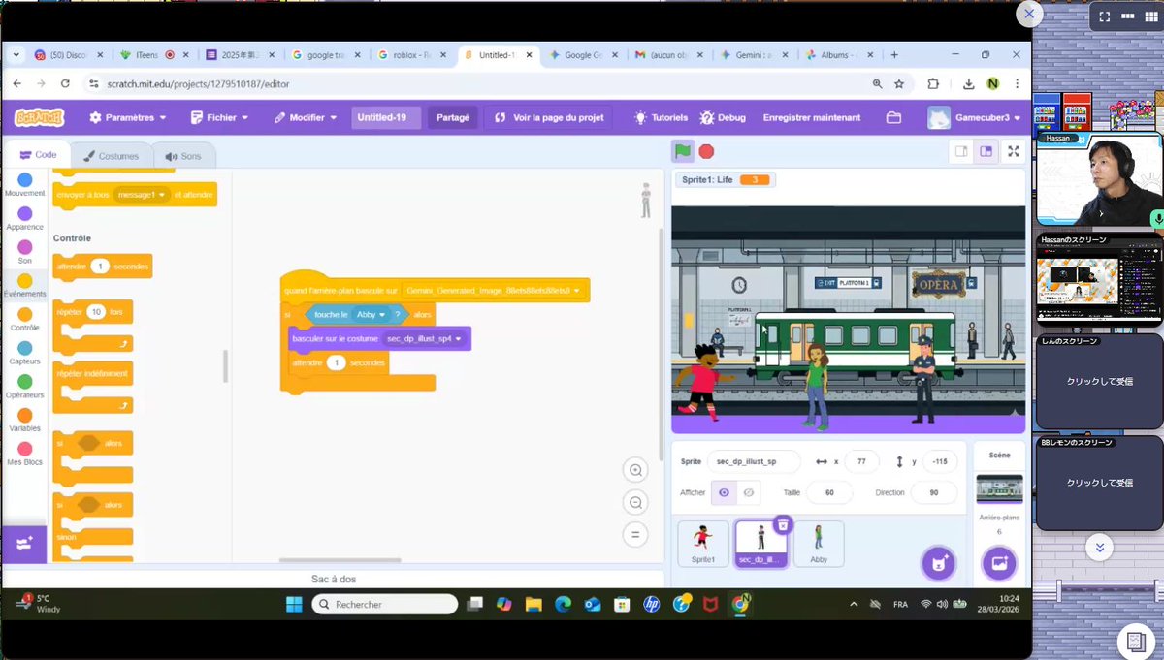This screenshot has width=1164, height=660.
Task: Open the Paramètres dropdown menu
Action: pos(127,117)
